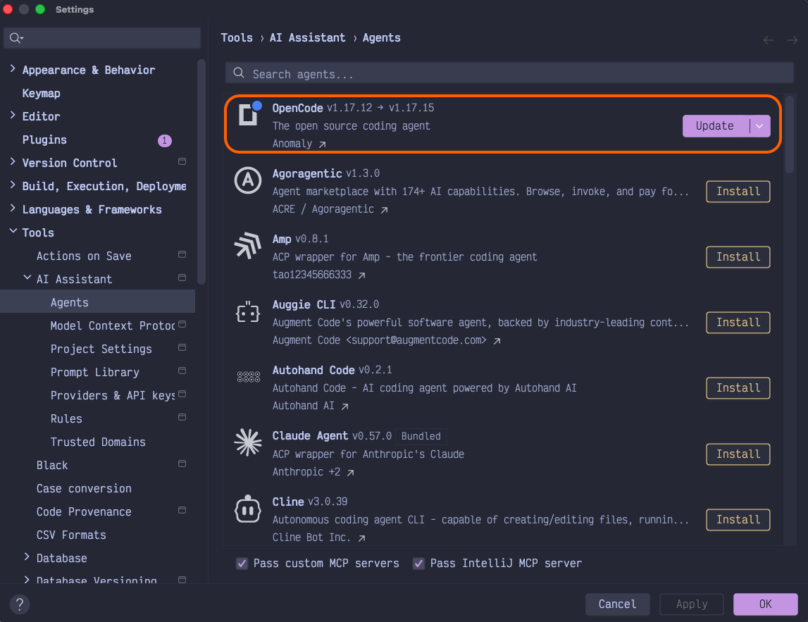Open the Anomaly external link arrow
Screen dimensions: 808x622
coord(322,144)
